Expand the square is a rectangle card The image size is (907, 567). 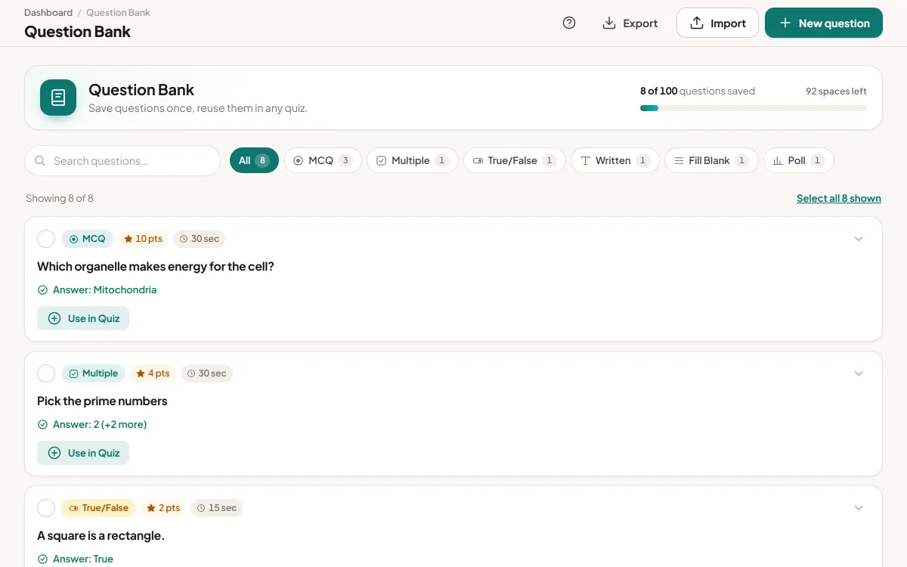click(x=859, y=508)
